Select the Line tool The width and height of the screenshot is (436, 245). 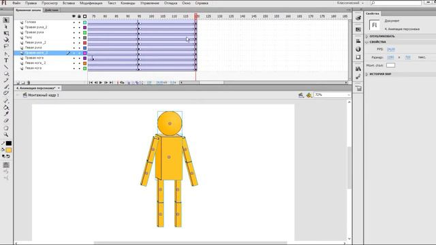(x=6, y=67)
